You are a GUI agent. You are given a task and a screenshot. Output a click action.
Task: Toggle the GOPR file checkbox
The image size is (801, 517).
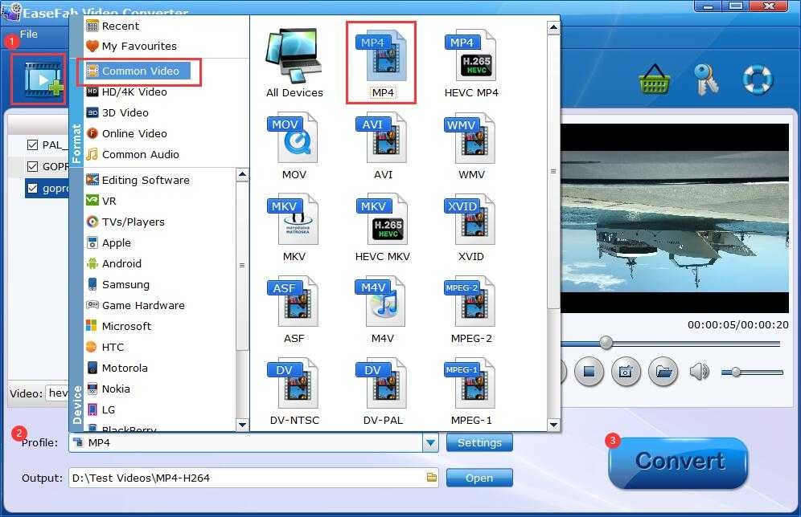32,167
